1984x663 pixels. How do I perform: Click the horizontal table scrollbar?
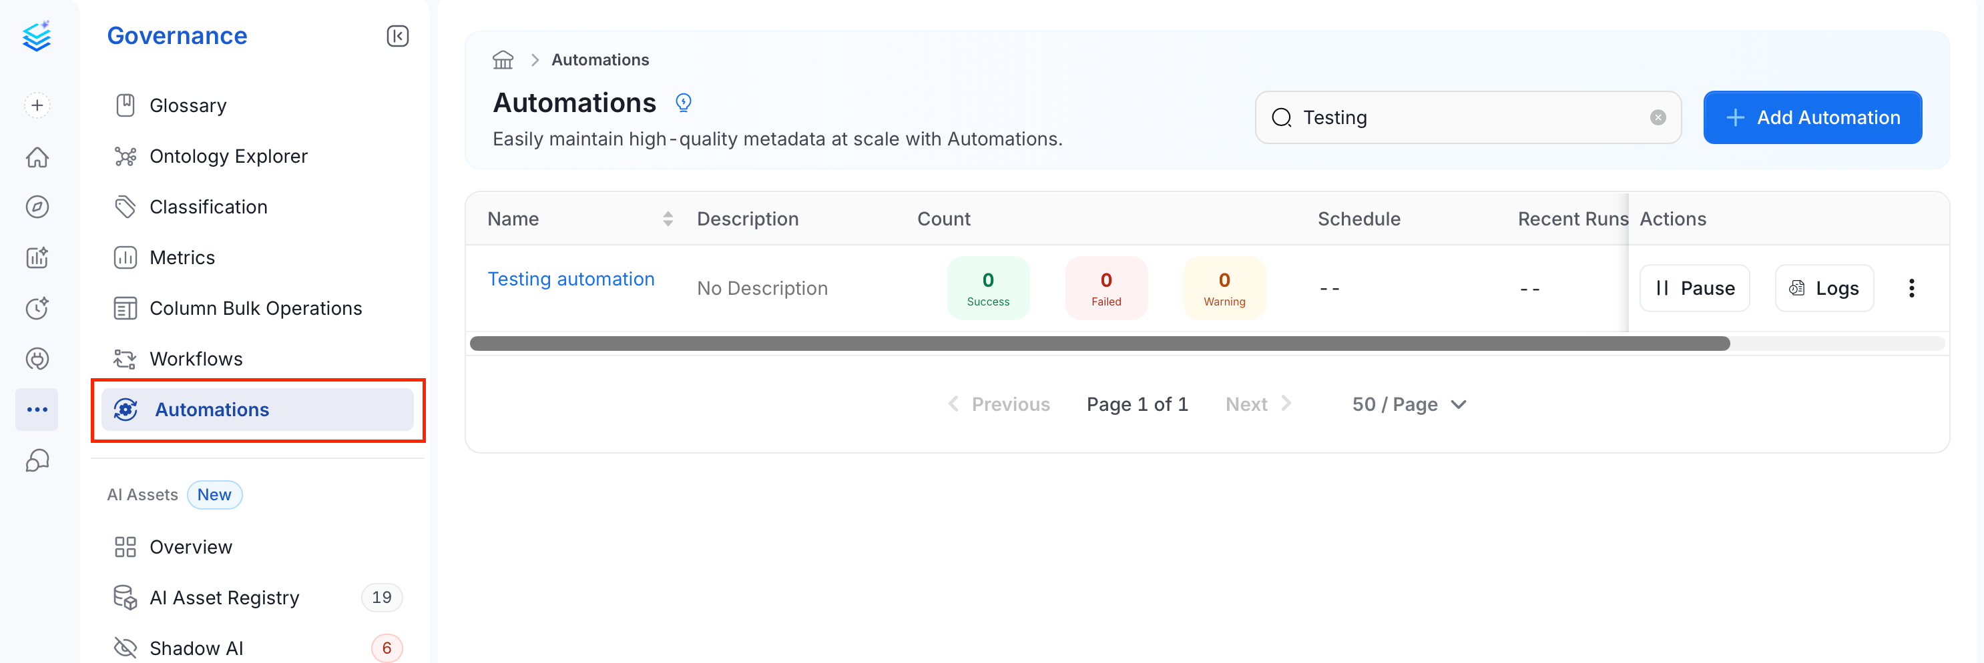(x=1100, y=344)
